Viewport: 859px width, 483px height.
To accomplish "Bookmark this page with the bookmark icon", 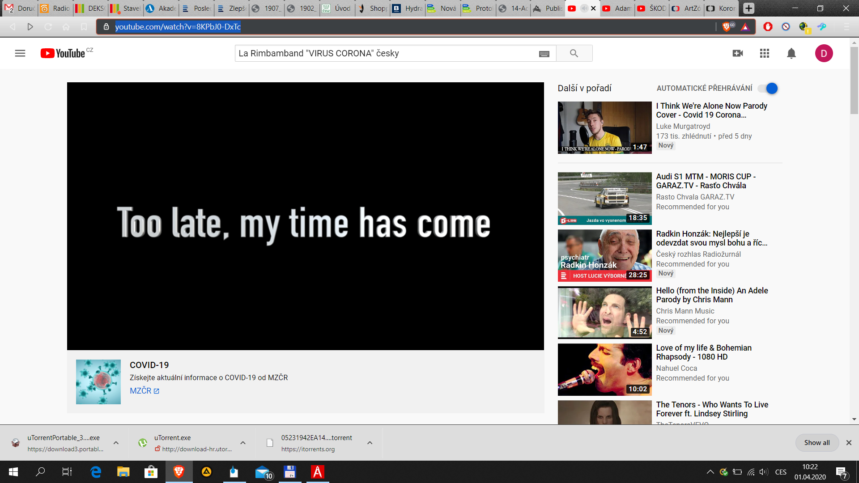I will click(x=84, y=27).
